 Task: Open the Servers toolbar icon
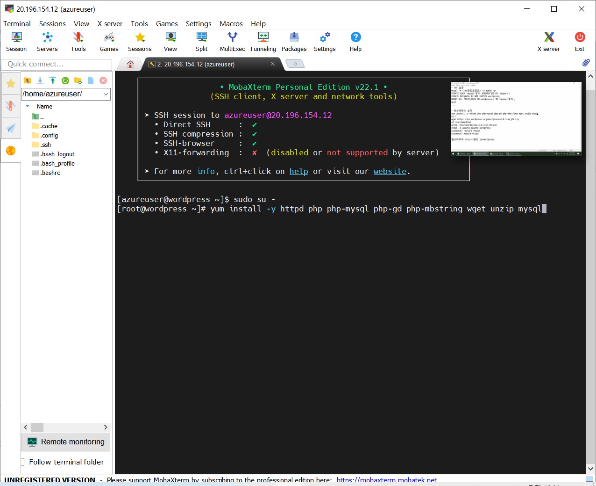47,42
